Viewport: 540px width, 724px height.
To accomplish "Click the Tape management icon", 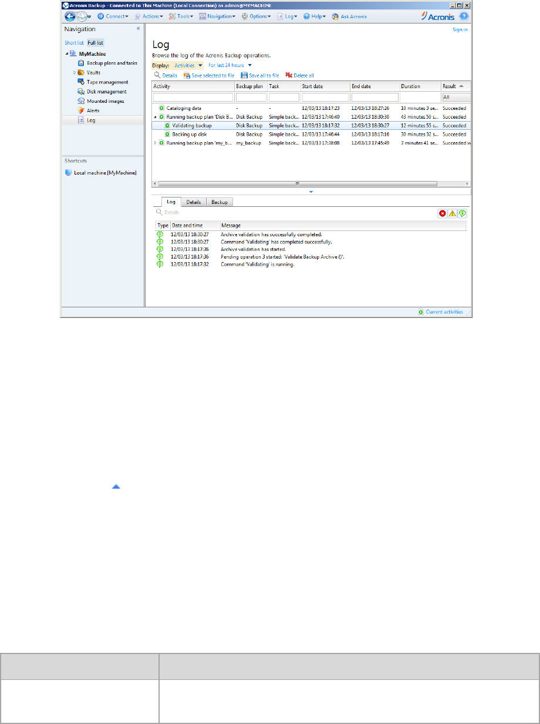I will click(x=81, y=82).
